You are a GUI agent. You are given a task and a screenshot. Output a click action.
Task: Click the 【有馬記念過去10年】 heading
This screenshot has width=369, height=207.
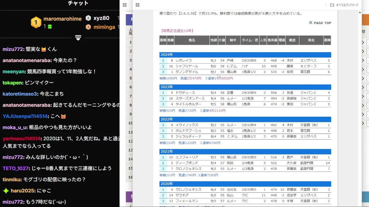point(177,31)
